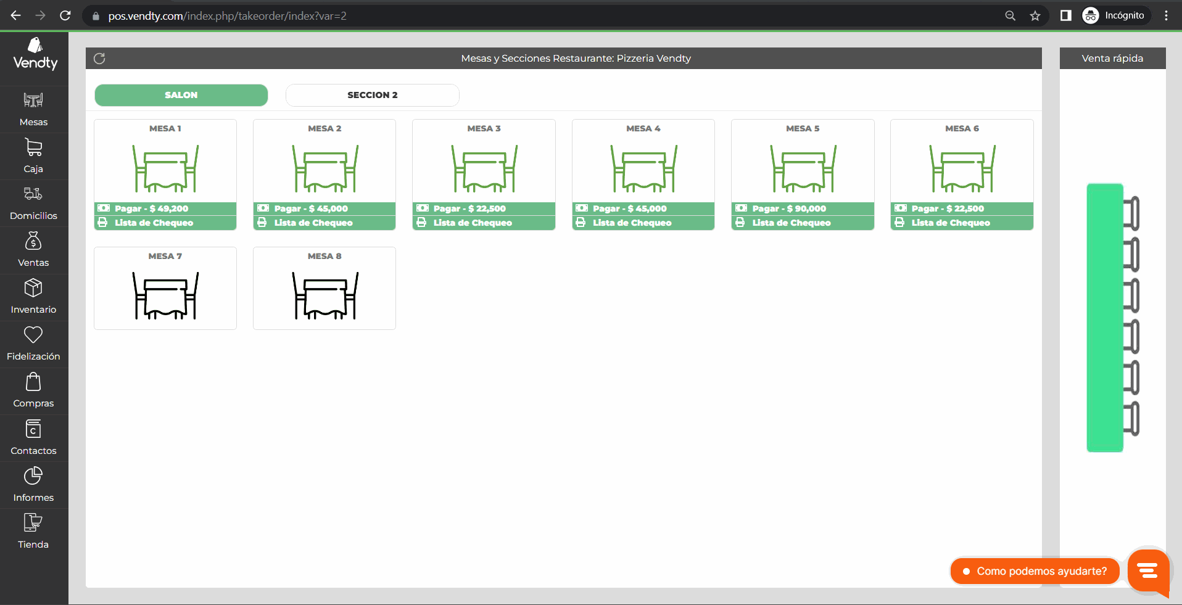Open the browser three-dot menu
1182x605 pixels.
1166,16
